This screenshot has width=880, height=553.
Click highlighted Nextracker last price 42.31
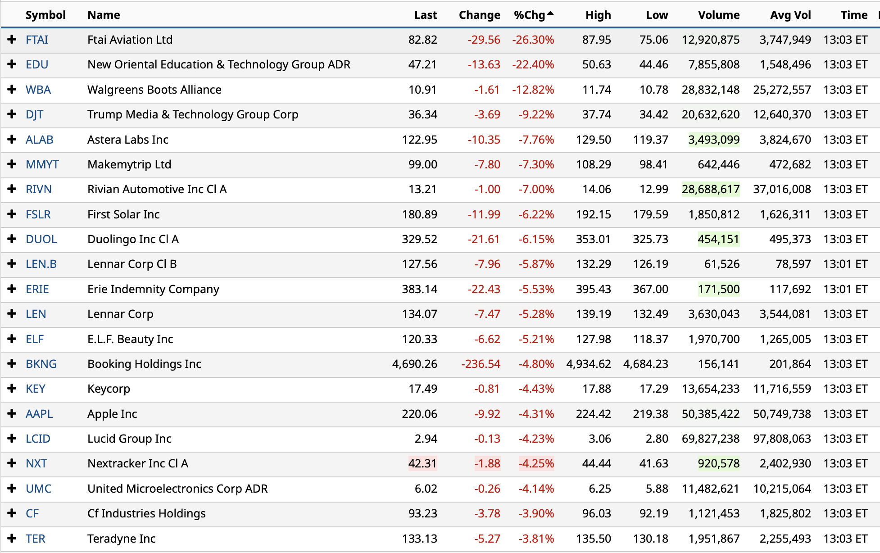(422, 463)
